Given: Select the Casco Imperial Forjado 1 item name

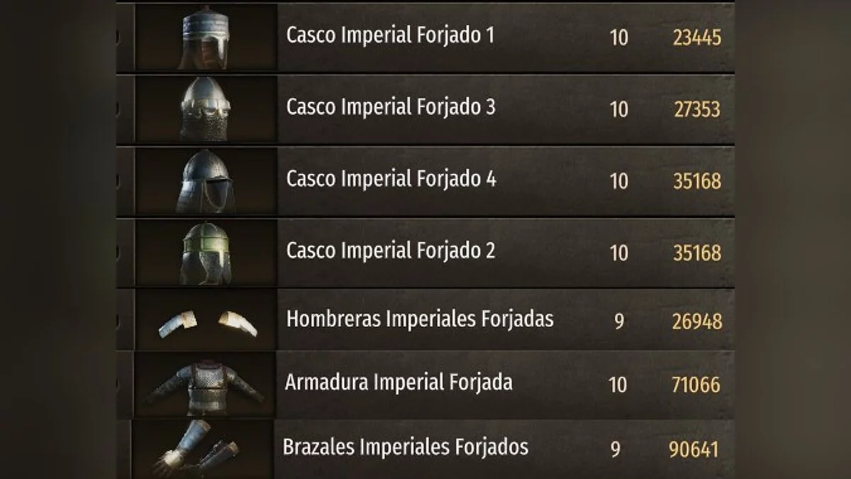Looking at the screenshot, I should (x=390, y=35).
